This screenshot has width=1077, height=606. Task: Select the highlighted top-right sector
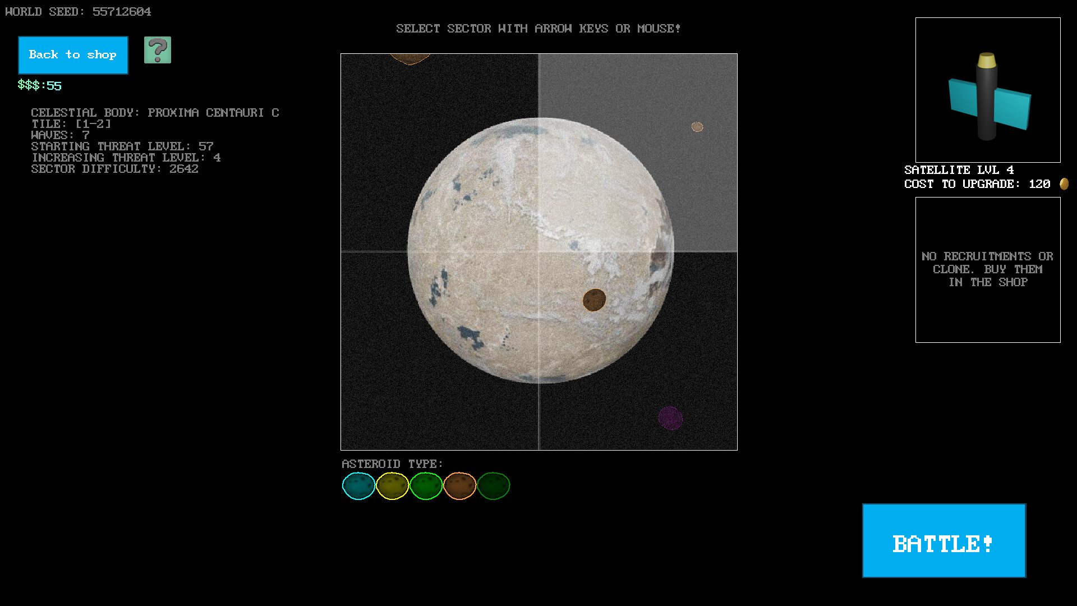639,151
